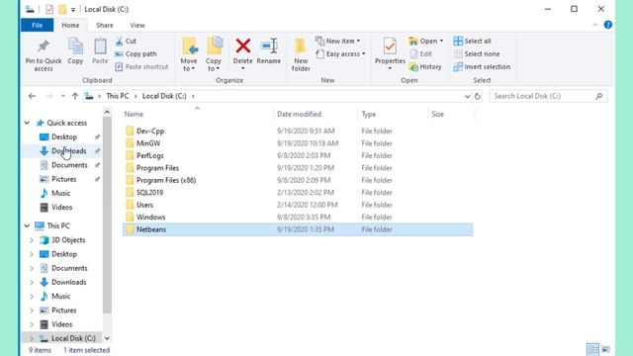Select the PerfLogs folder
This screenshot has height=356, width=633.
click(149, 156)
